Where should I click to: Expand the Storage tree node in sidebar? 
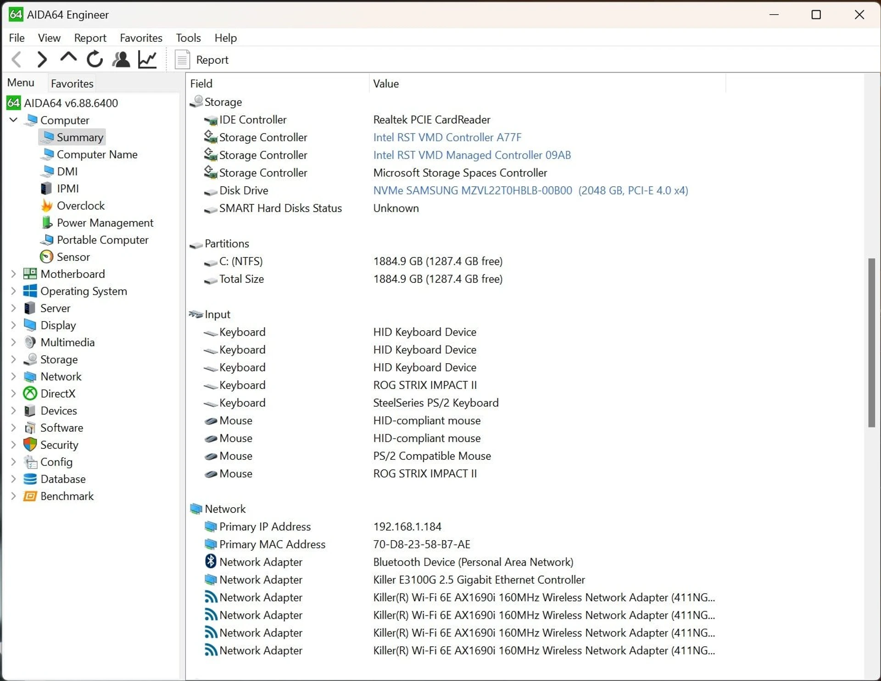pos(13,359)
